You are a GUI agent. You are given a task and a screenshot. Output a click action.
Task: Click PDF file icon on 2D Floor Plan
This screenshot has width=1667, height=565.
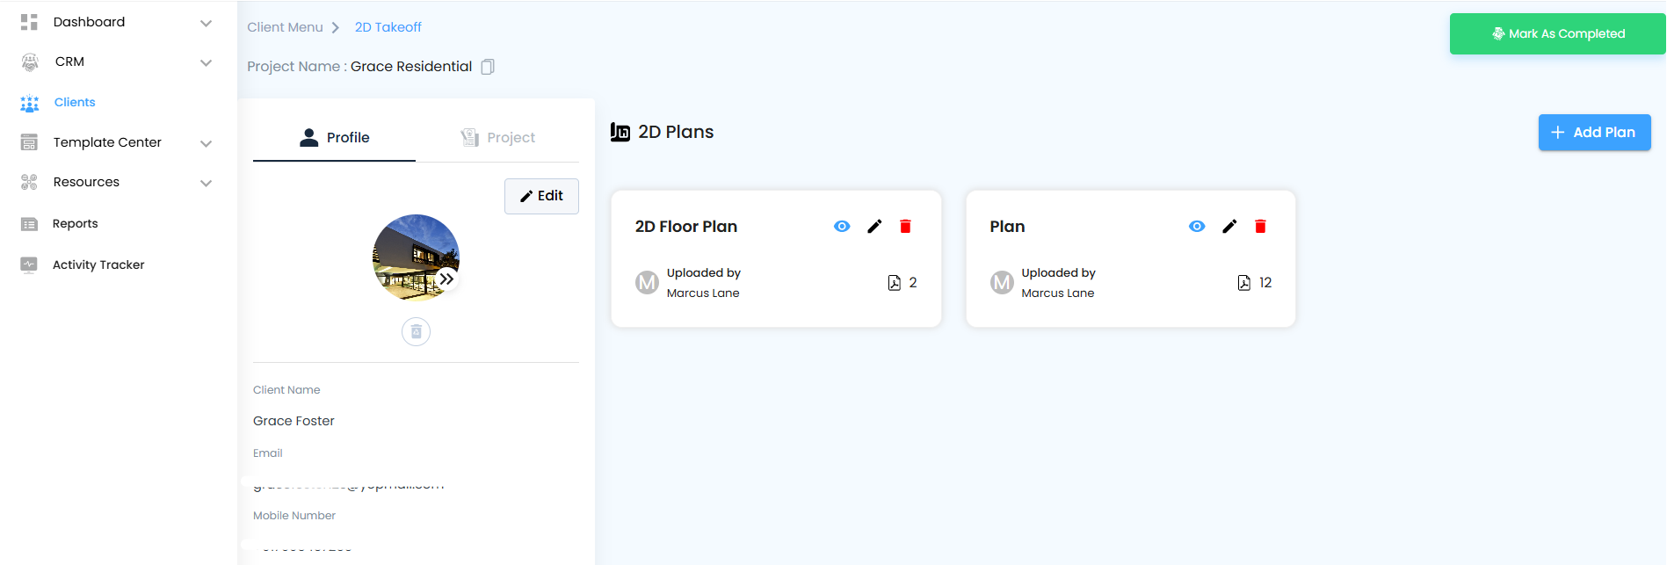coord(895,283)
